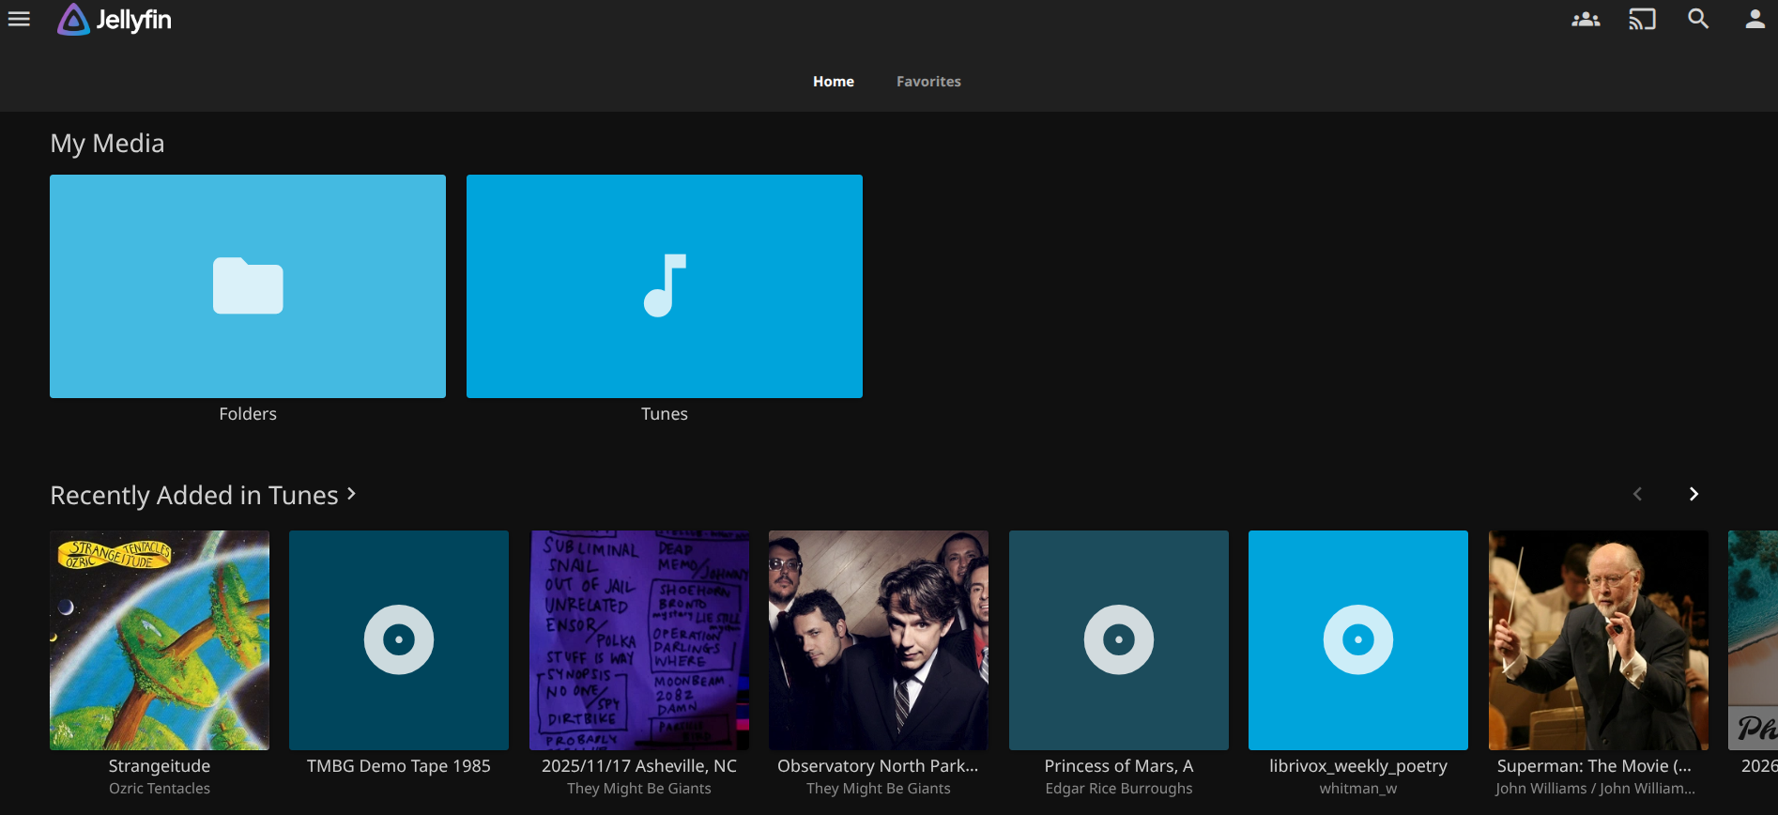Click TMBG Demo Tape 1985 title

[399, 766]
